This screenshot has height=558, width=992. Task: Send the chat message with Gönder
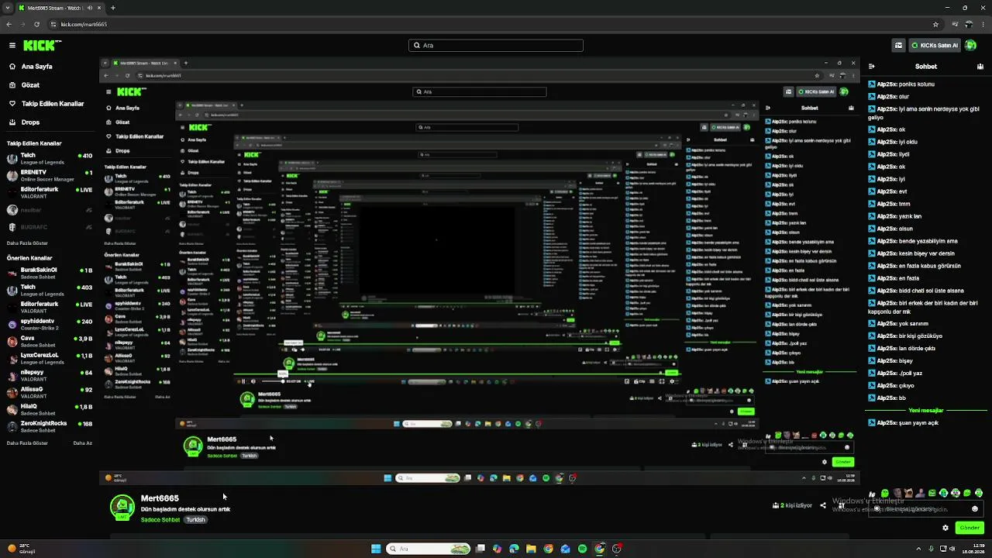970,528
